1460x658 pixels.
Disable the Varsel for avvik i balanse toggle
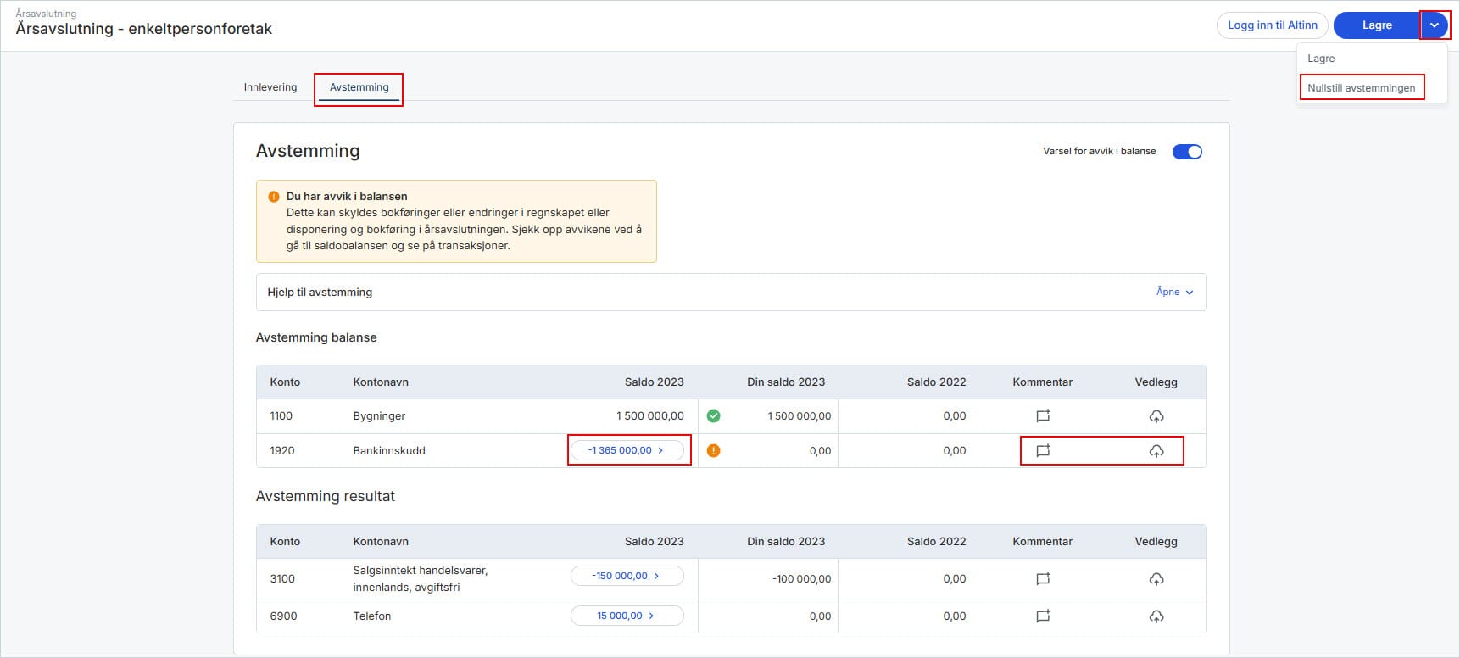1186,152
